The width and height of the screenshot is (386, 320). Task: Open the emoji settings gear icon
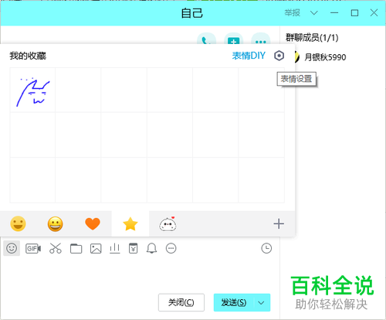click(279, 56)
